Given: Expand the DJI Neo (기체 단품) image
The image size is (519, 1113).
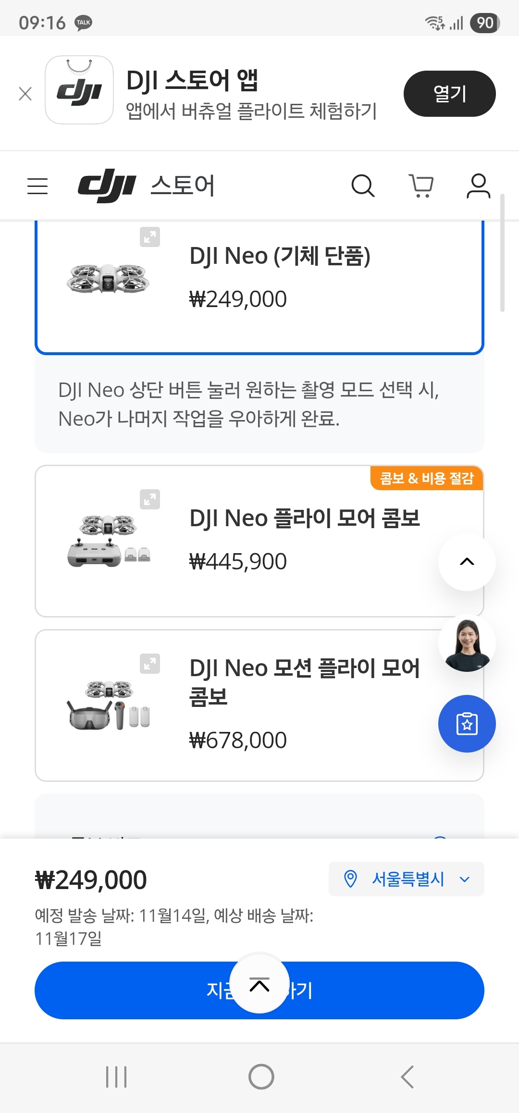Looking at the screenshot, I should pos(150,237).
